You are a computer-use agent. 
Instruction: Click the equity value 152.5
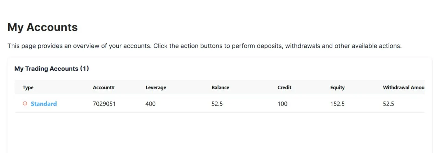coord(337,104)
